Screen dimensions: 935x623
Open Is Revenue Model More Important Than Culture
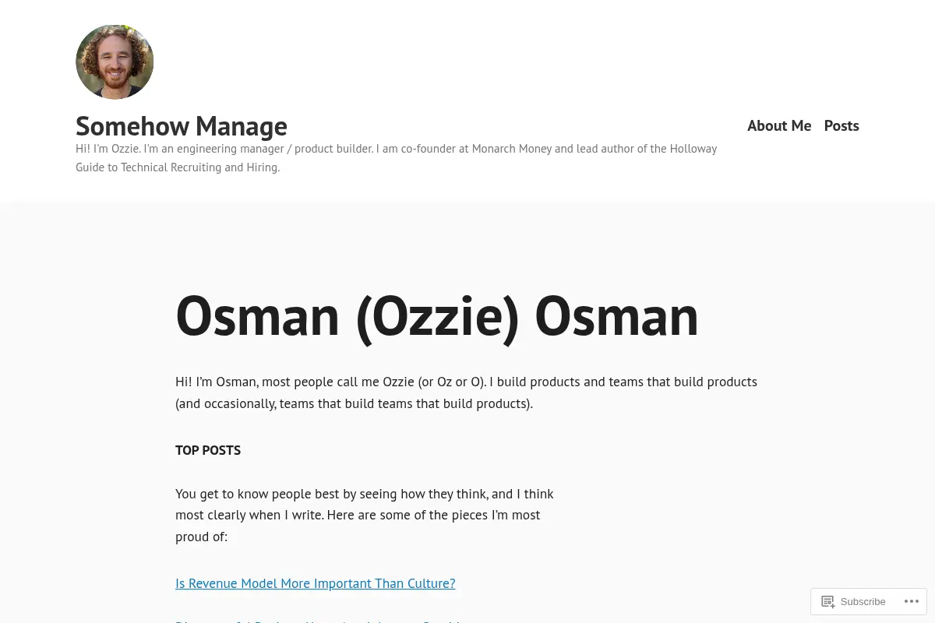tap(316, 583)
